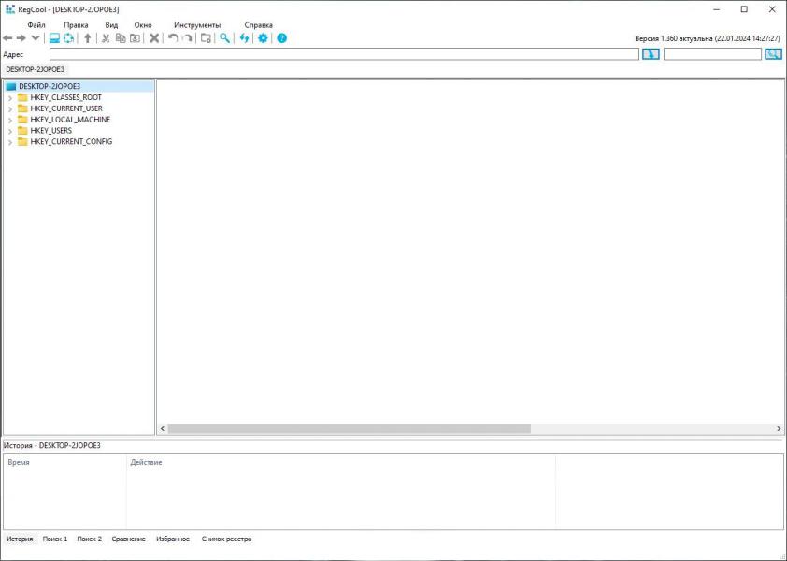Open the Правка menu

pyautogui.click(x=76, y=25)
